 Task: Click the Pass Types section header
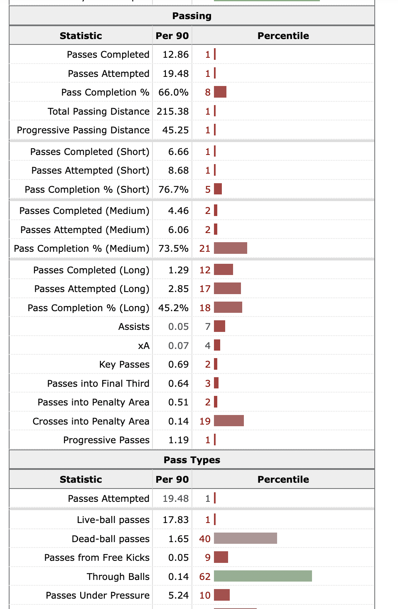pos(192,460)
